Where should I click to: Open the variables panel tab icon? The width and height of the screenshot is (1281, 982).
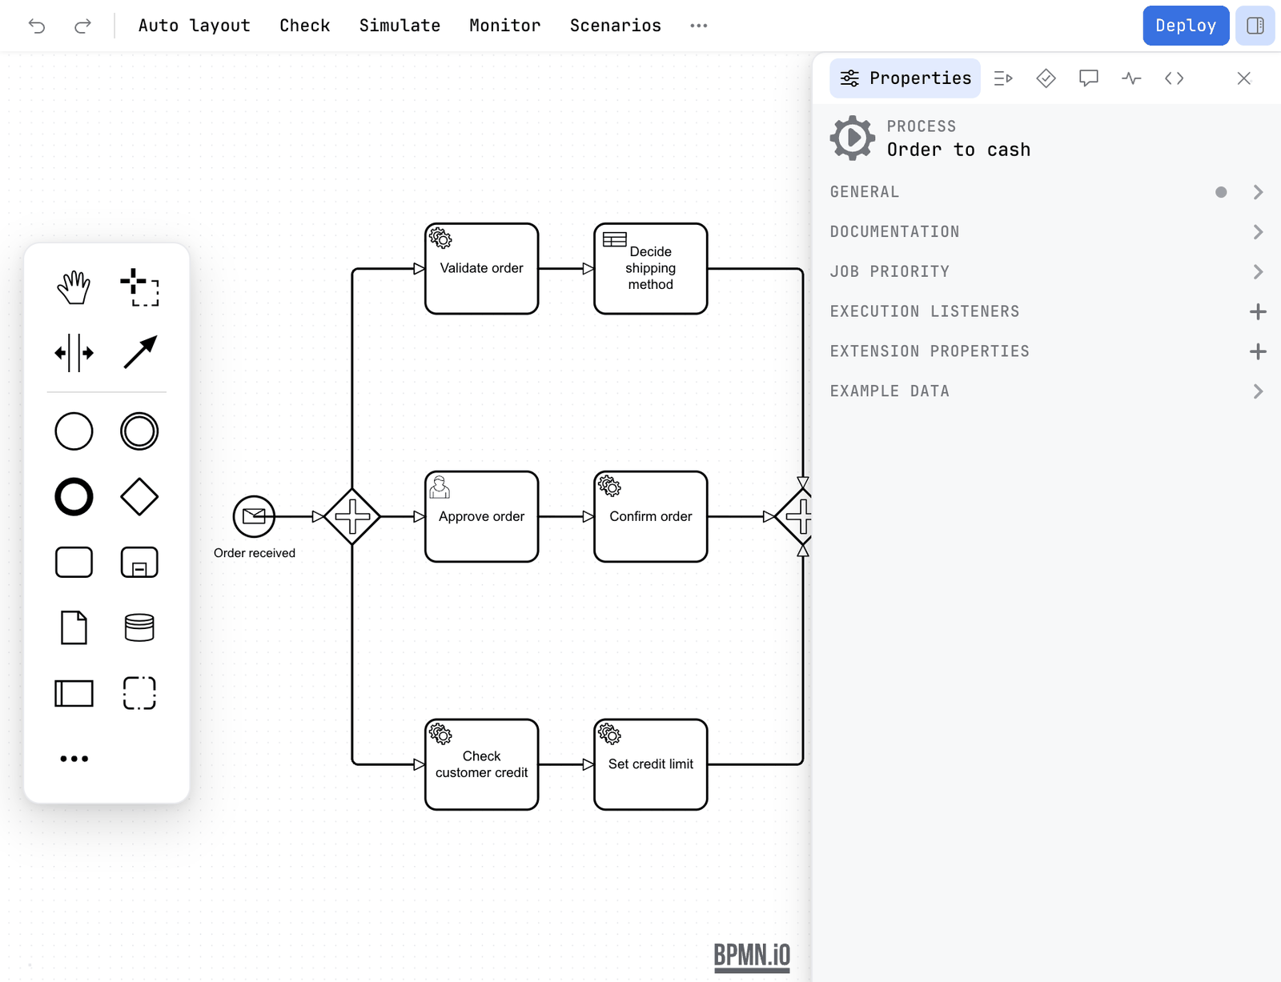(1003, 78)
